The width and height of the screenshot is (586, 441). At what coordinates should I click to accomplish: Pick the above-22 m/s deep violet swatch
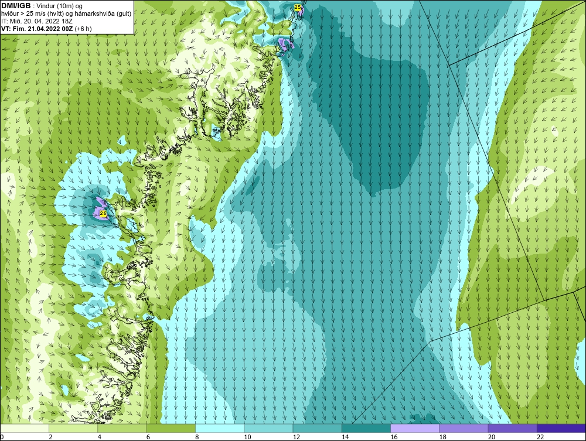tap(561, 428)
